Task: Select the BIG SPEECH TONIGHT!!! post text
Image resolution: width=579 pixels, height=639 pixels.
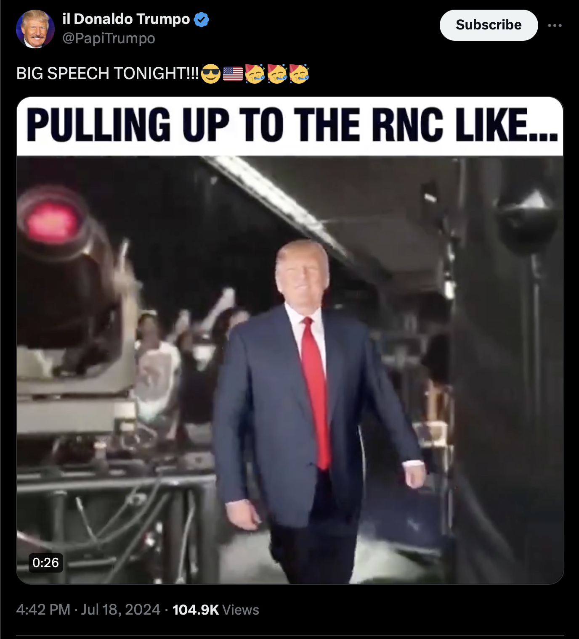Action: click(x=107, y=74)
